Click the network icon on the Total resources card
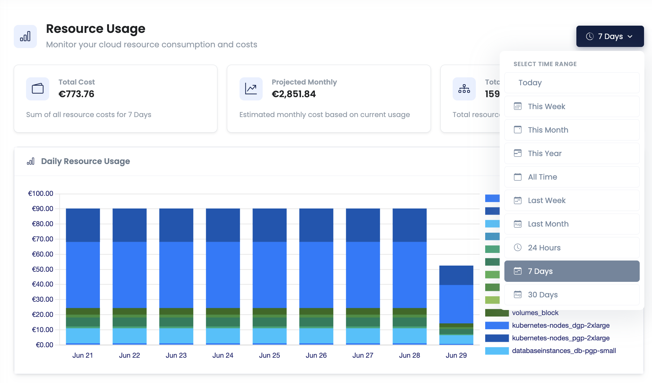This screenshot has height=383, width=652. (464, 89)
